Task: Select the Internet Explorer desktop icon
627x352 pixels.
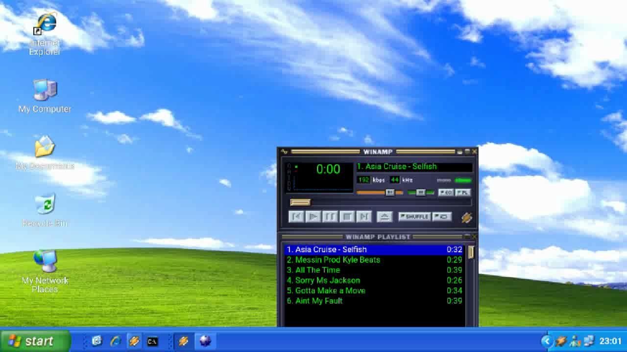Action: point(45,34)
